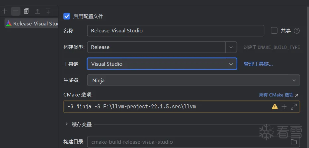Move profile up with arrow icon
The width and height of the screenshot is (309, 148).
[x=37, y=11]
